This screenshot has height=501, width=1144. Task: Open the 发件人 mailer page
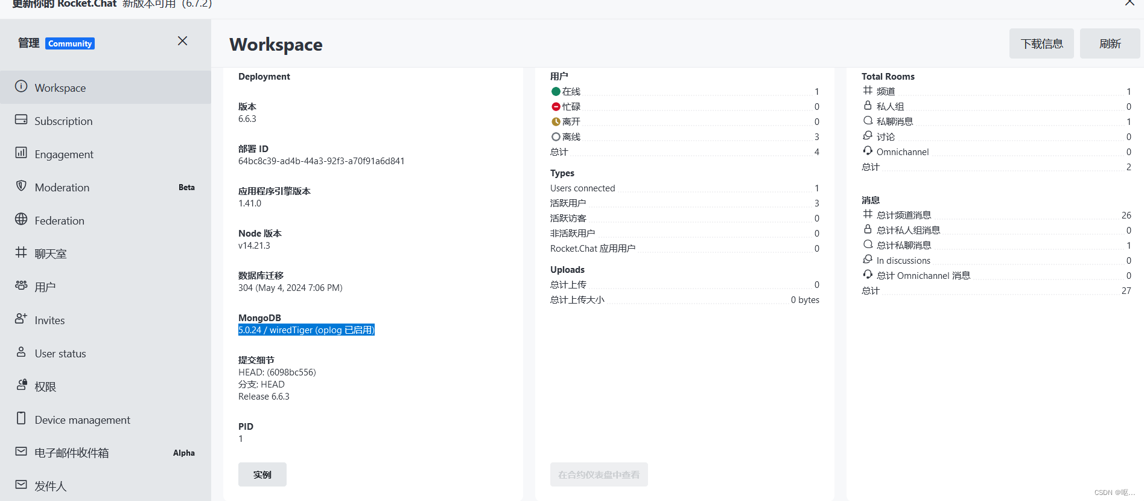coord(106,486)
